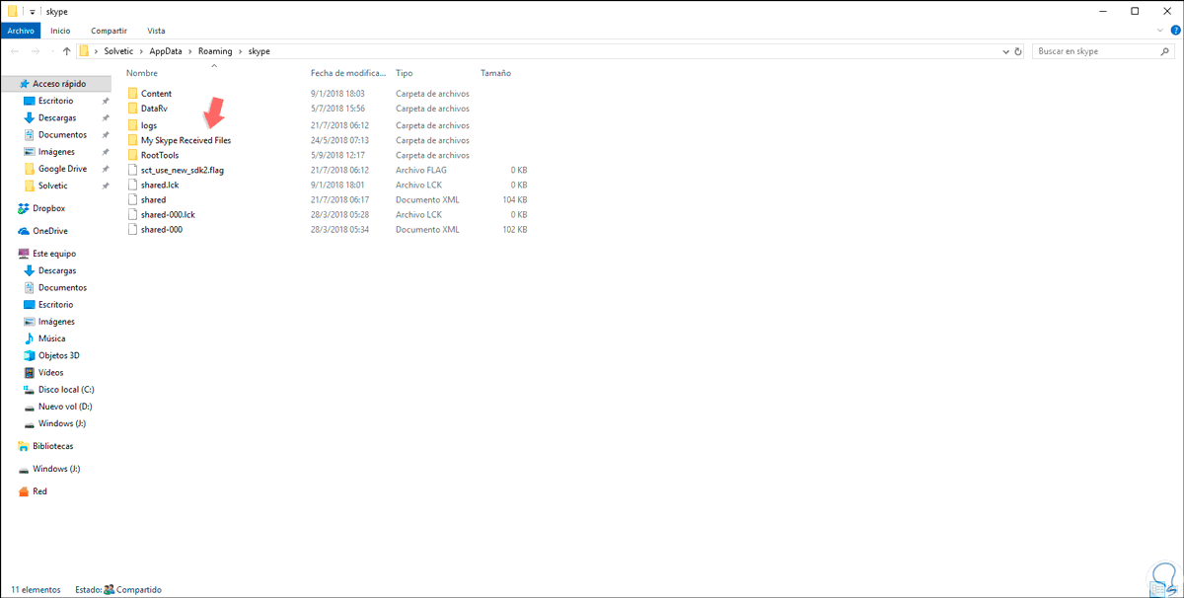The width and height of the screenshot is (1184, 598).
Task: Click the folder icon in the title bar
Action: [x=11, y=10]
